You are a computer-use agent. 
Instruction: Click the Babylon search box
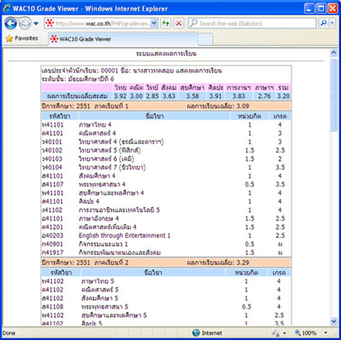tap(252, 24)
